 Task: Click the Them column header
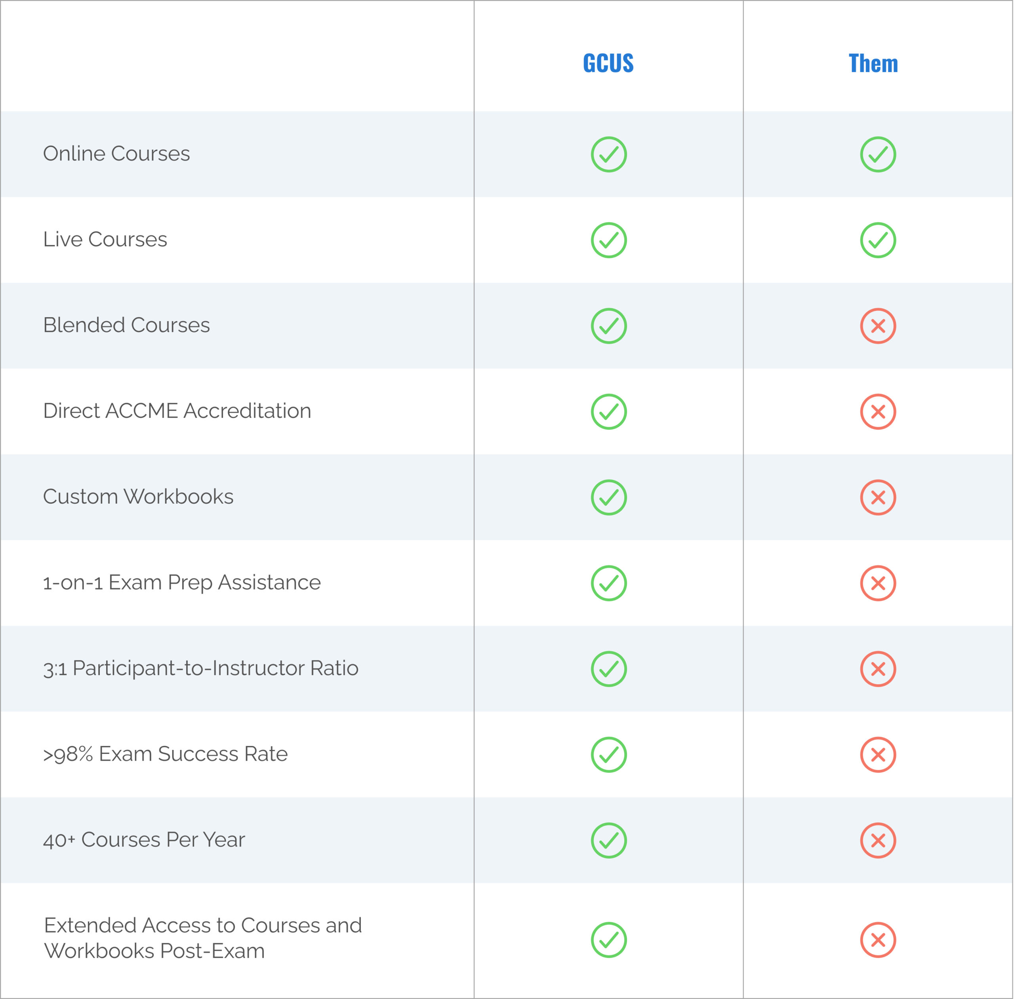coord(873,63)
